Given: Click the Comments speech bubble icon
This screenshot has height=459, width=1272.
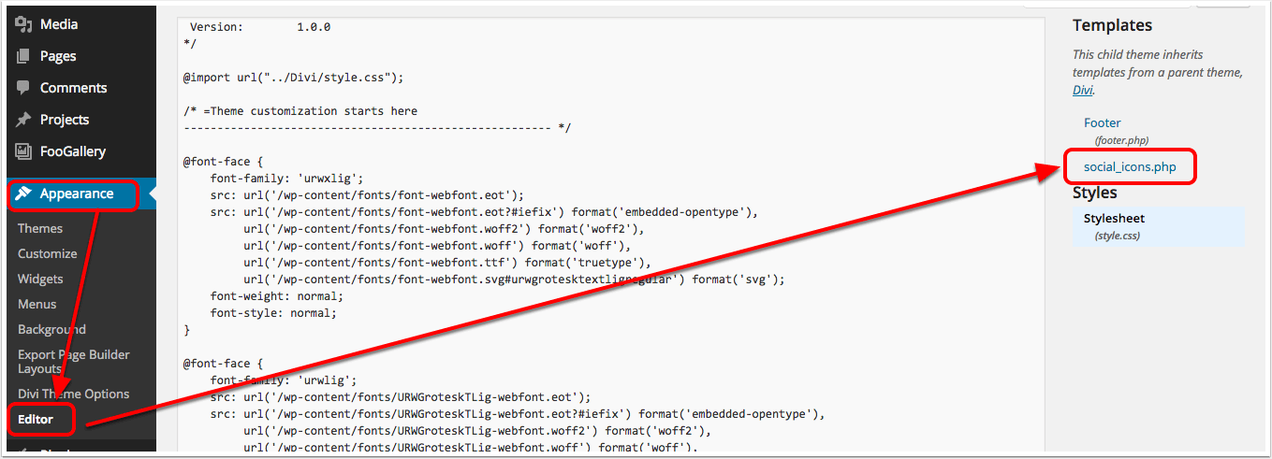Looking at the screenshot, I should point(24,88).
